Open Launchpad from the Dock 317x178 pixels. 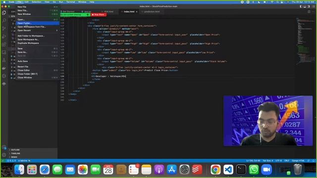click(32, 170)
